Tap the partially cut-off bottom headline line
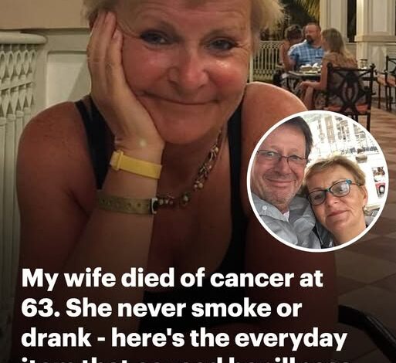 click(x=184, y=359)
